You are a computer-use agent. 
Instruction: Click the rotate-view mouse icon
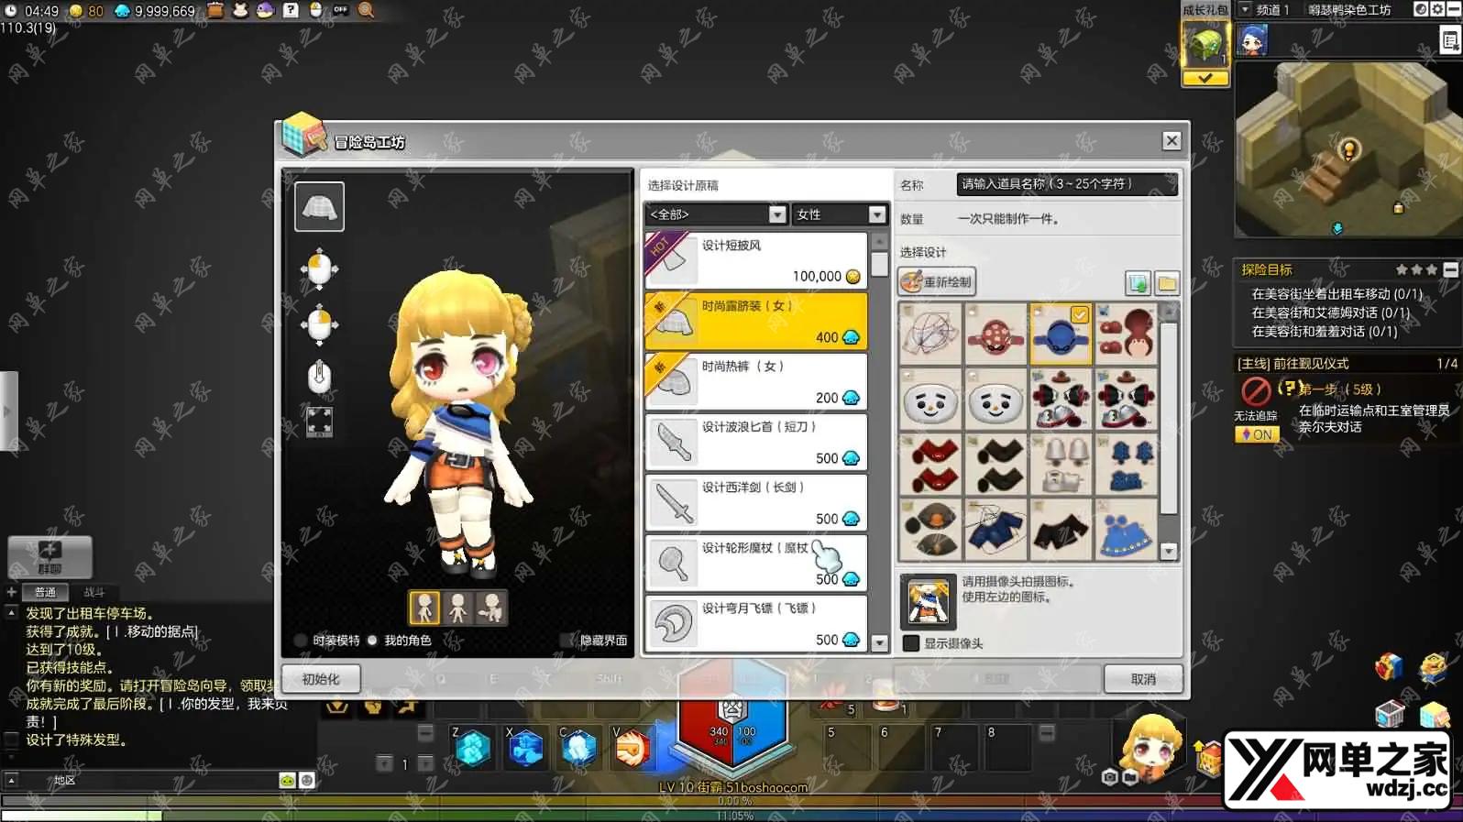[319, 269]
